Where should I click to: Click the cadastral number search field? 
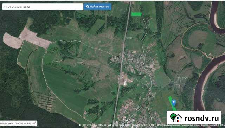click(x=43, y=7)
